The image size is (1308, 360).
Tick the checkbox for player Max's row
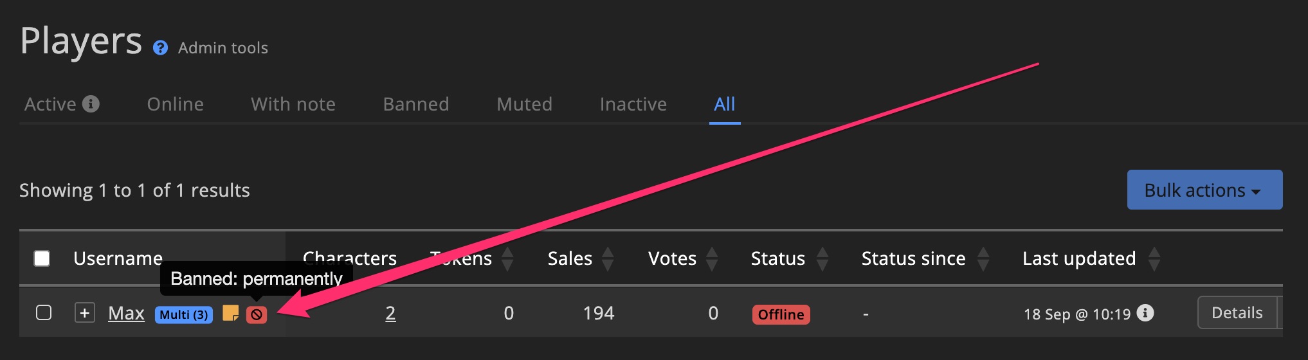[x=44, y=313]
